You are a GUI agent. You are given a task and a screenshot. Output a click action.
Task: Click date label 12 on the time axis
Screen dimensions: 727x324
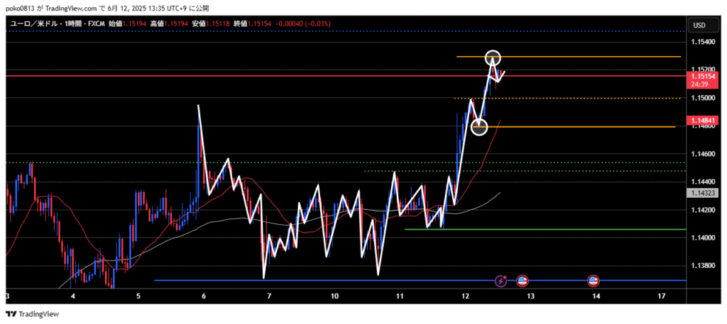tap(465, 296)
